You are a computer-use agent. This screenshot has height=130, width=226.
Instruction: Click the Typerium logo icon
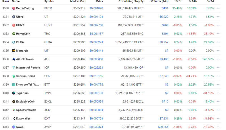point(14,93)
